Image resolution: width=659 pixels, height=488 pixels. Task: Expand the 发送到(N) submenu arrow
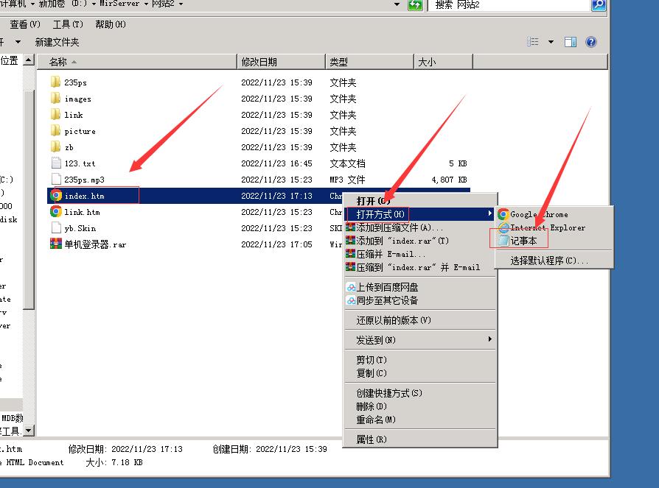[x=490, y=339]
